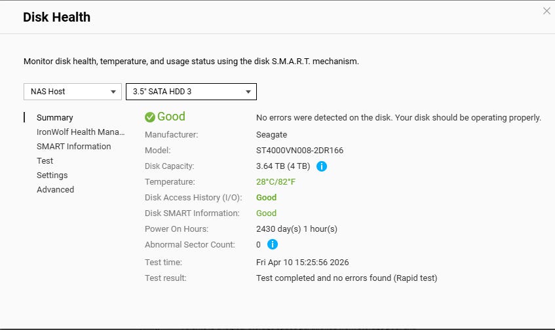The width and height of the screenshot is (555, 330).
Task: Show the Advanced section
Action: tap(56, 190)
